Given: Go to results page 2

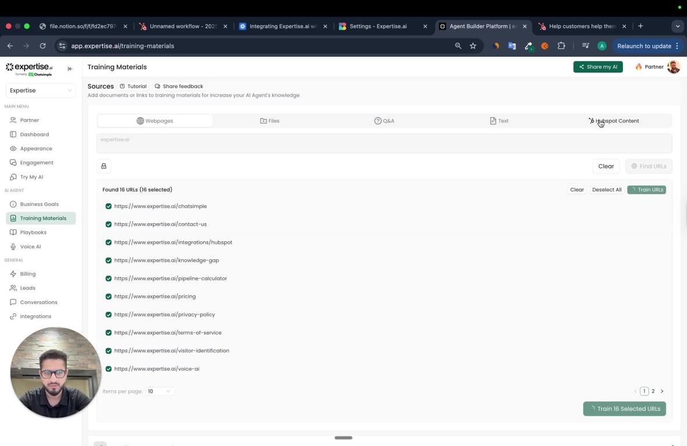Looking at the screenshot, I should coord(653,391).
